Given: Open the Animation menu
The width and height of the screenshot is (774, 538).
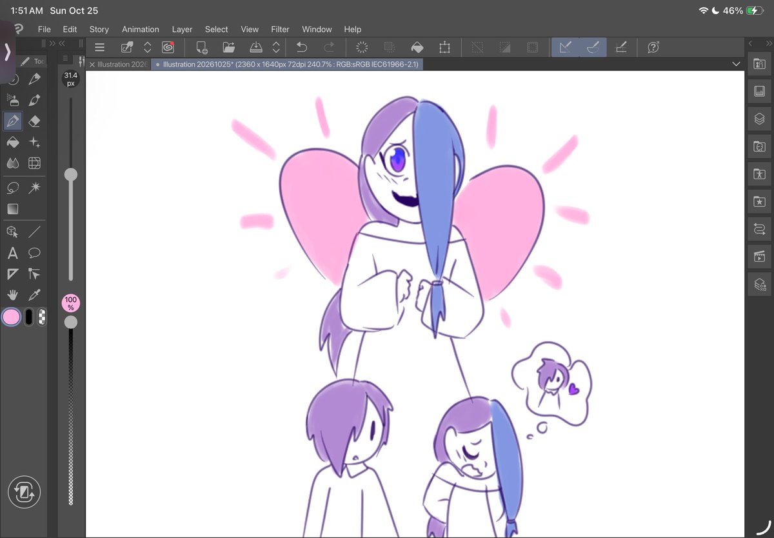Looking at the screenshot, I should coord(141,29).
